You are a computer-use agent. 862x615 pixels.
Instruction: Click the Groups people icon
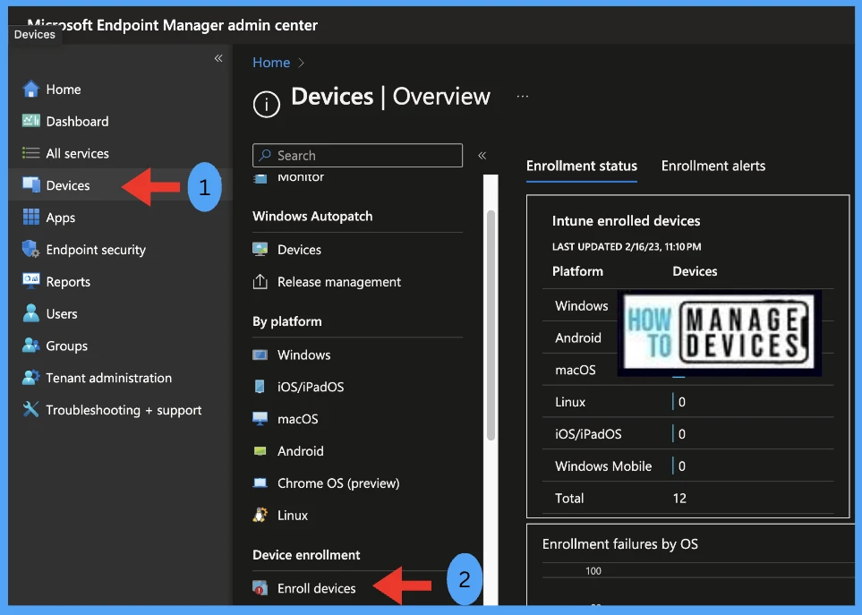tap(30, 346)
